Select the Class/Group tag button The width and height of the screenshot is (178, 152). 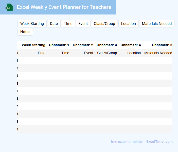click(x=104, y=24)
